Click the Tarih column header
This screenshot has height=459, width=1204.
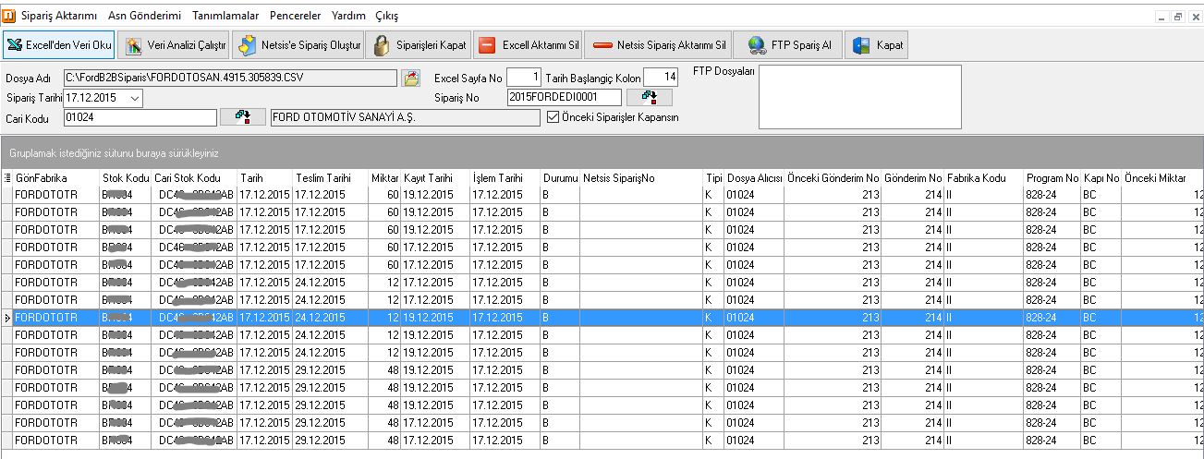pos(265,177)
